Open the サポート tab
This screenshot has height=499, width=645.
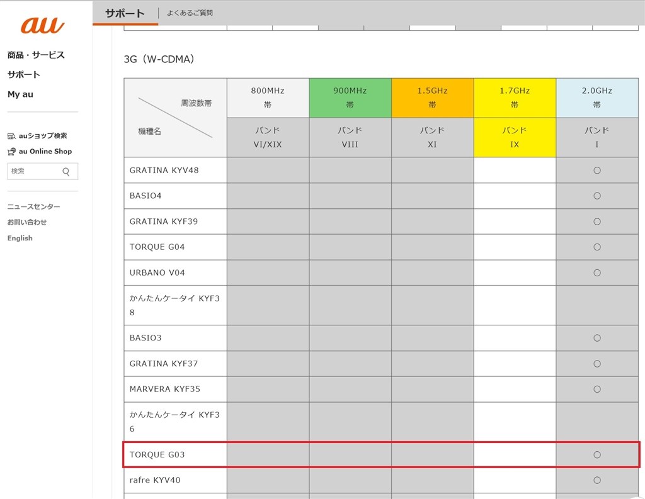point(125,13)
